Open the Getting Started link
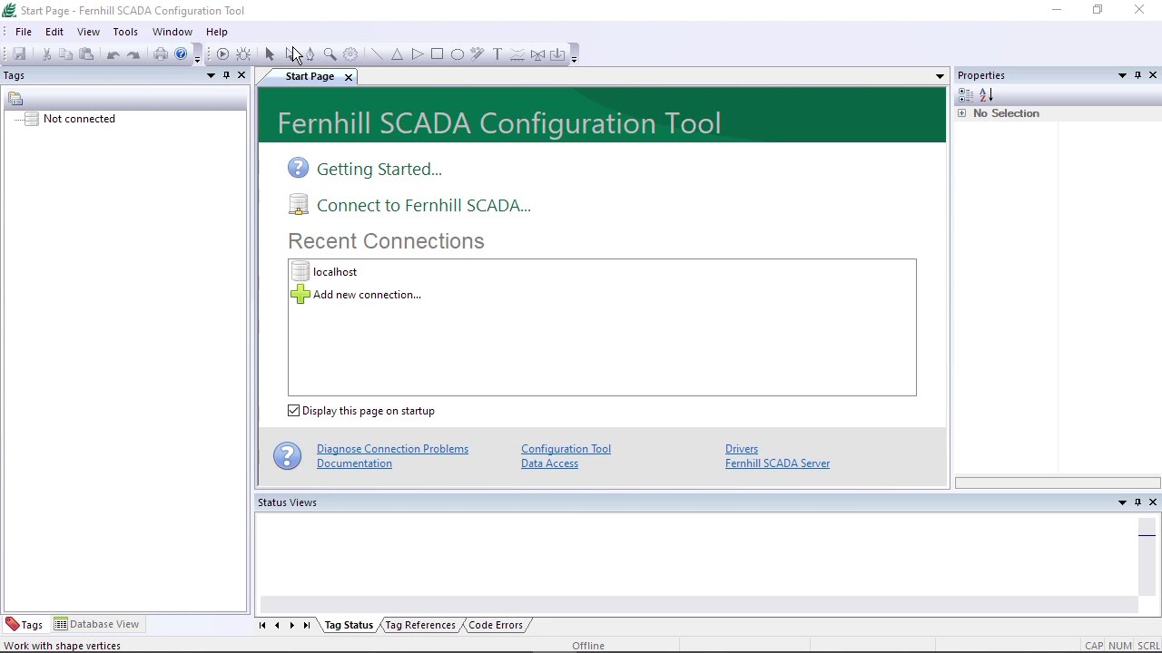 coord(379,169)
